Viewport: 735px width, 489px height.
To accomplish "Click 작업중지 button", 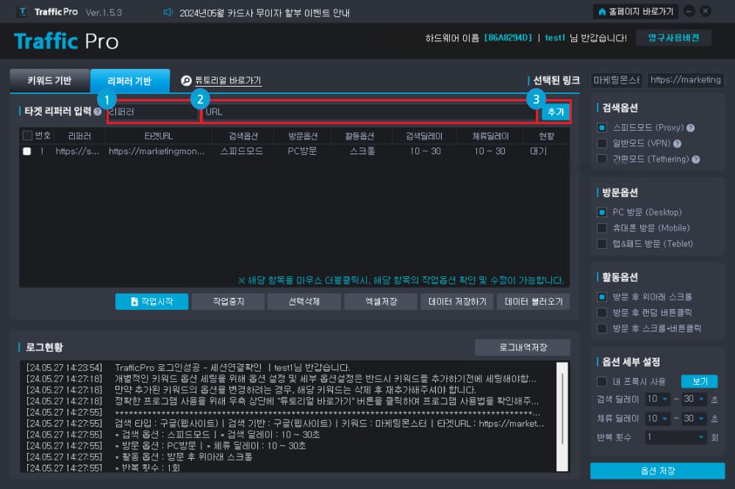I will coord(229,302).
